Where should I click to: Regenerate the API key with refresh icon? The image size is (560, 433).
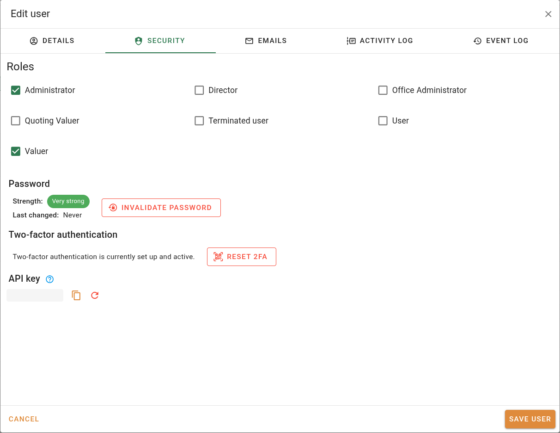(95, 296)
